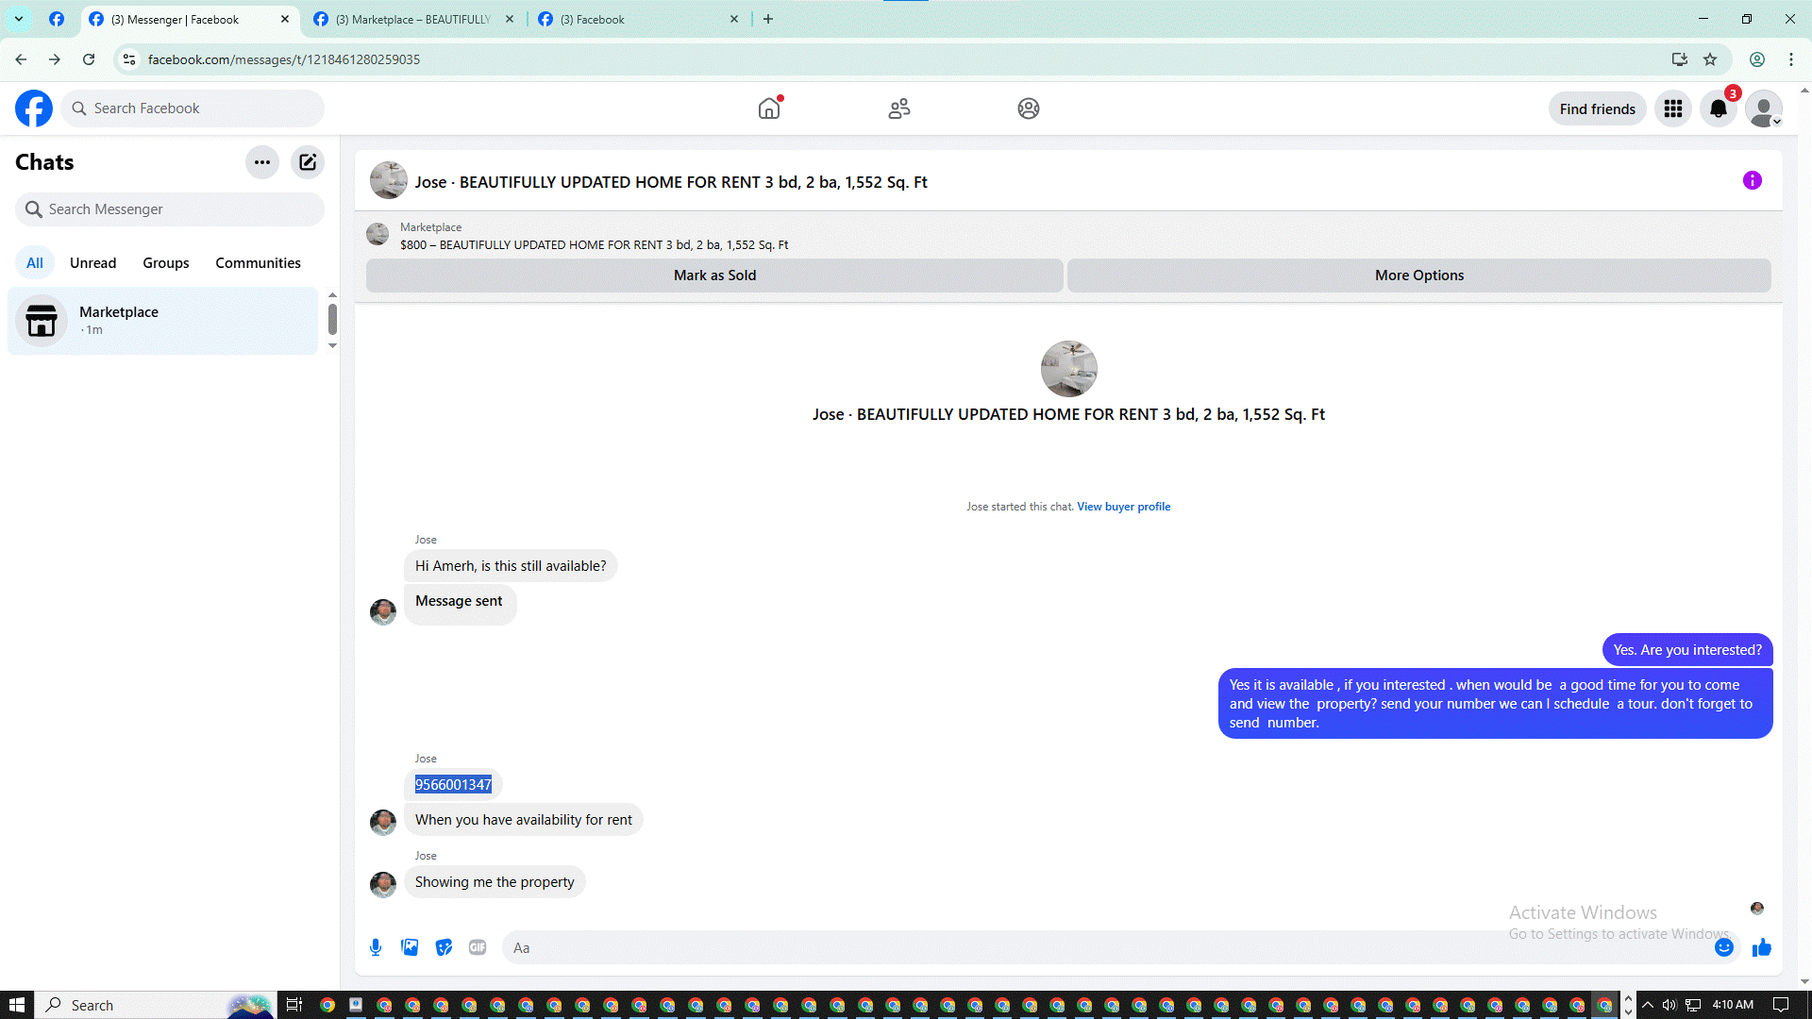Select the Communities chats filter
This screenshot has height=1019, width=1812.
pyautogui.click(x=258, y=263)
